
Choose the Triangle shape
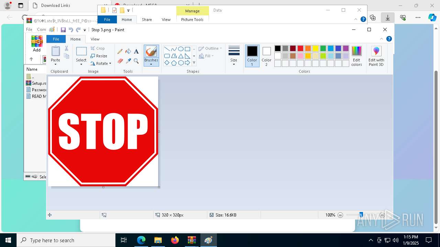point(180,56)
